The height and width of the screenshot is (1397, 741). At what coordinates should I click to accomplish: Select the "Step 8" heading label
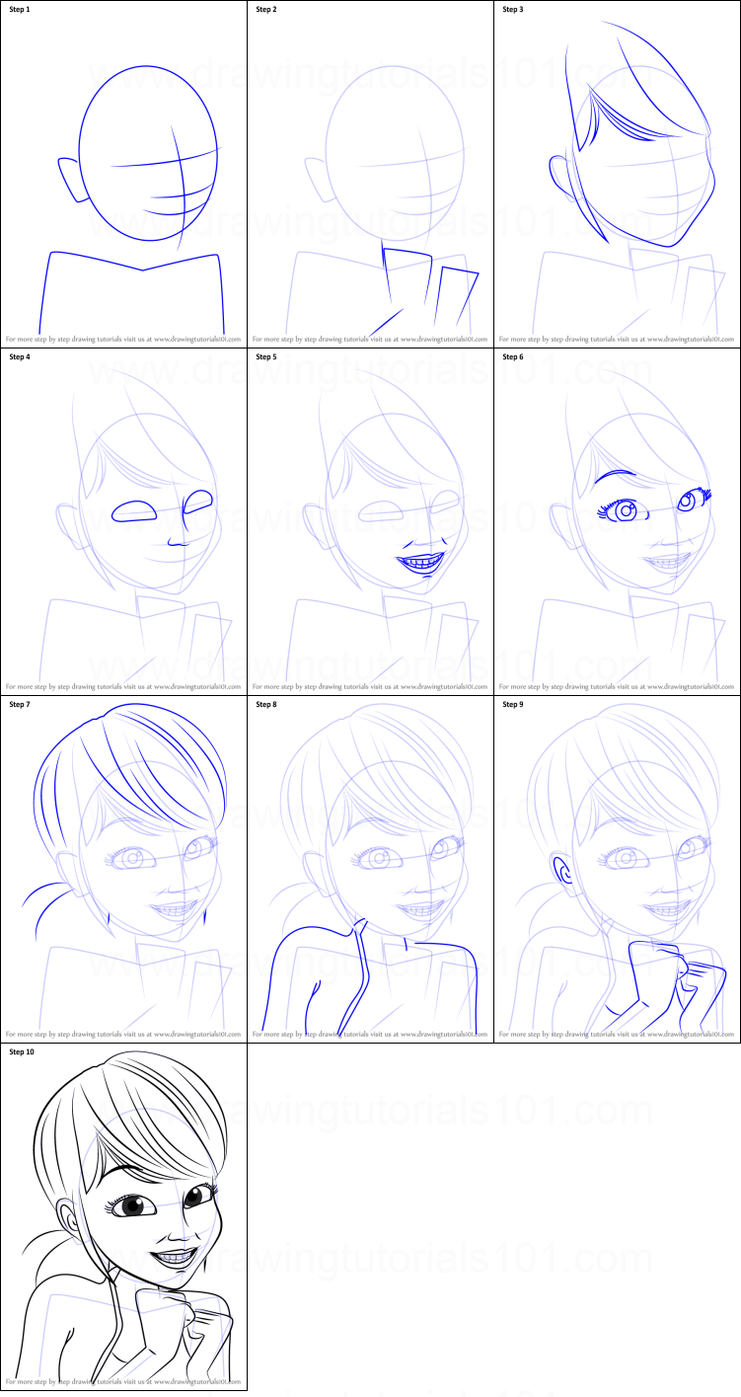pyautogui.click(x=266, y=705)
